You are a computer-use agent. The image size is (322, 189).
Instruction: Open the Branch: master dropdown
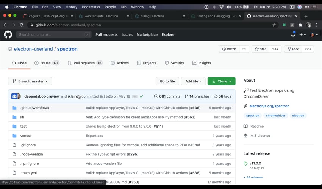[30, 81]
